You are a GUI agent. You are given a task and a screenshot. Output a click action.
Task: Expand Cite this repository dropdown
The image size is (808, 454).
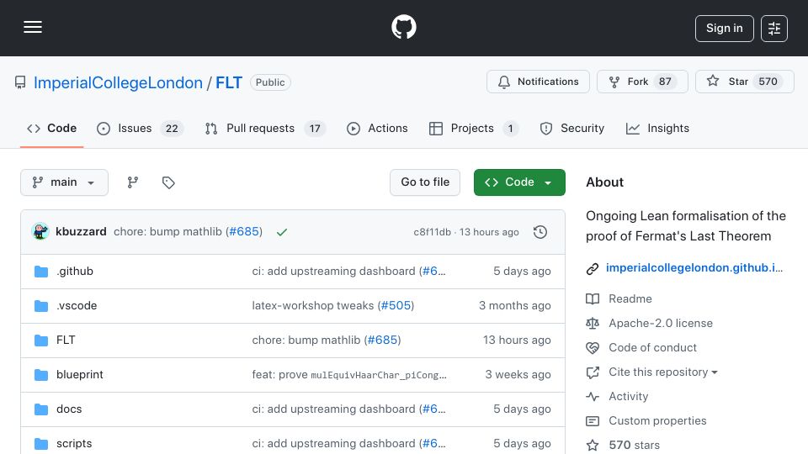[662, 372]
